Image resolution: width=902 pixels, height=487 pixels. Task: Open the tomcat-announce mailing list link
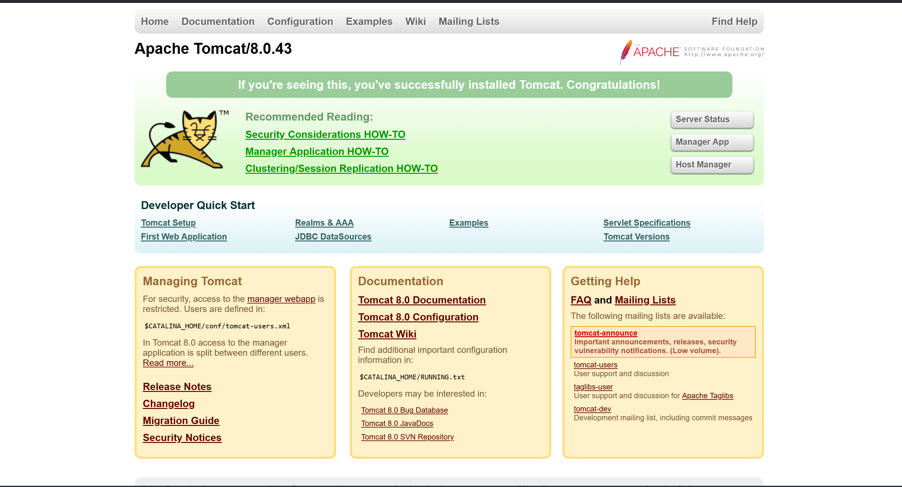point(606,333)
